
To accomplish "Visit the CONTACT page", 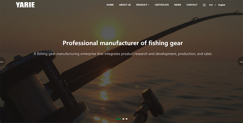I will point(192,5).
